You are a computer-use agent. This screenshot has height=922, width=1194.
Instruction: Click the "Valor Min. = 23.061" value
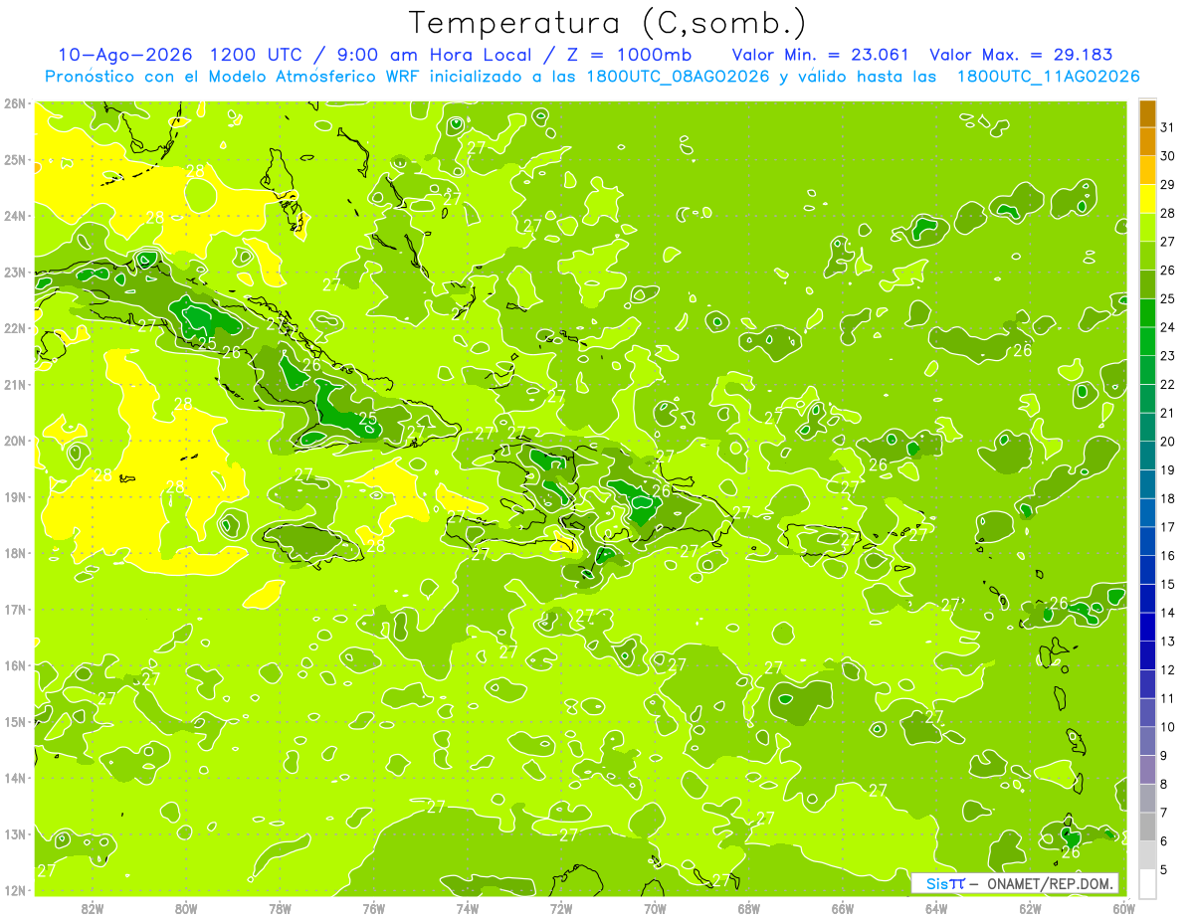click(823, 55)
